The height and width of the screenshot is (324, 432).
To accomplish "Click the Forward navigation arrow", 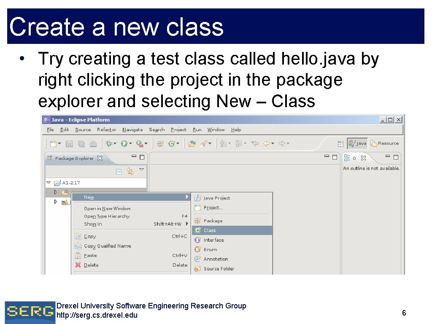I will 282,143.
